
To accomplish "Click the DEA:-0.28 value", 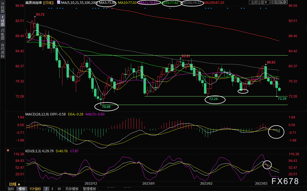I will point(76,114).
